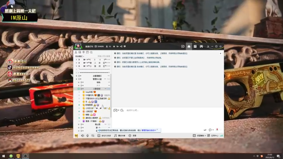
Task: Click the recording button in bottom bar
Action: click(x=132, y=136)
